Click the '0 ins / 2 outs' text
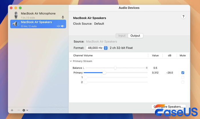200x119 pixels. click(x=29, y=26)
